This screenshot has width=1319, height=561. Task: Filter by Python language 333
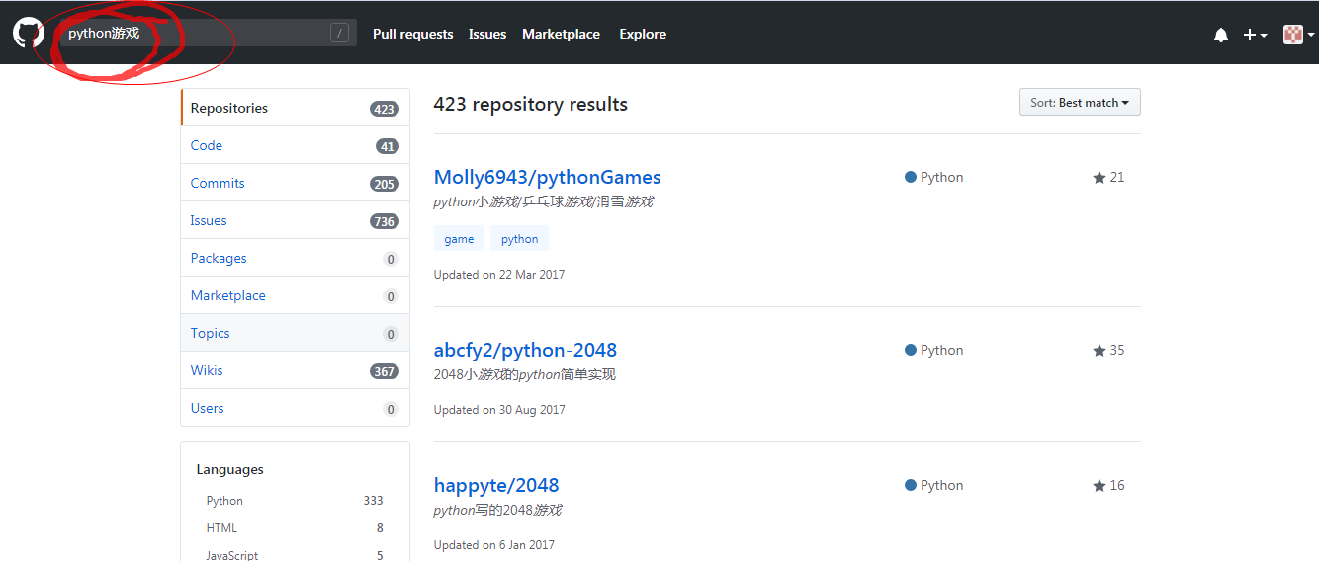[295, 501]
